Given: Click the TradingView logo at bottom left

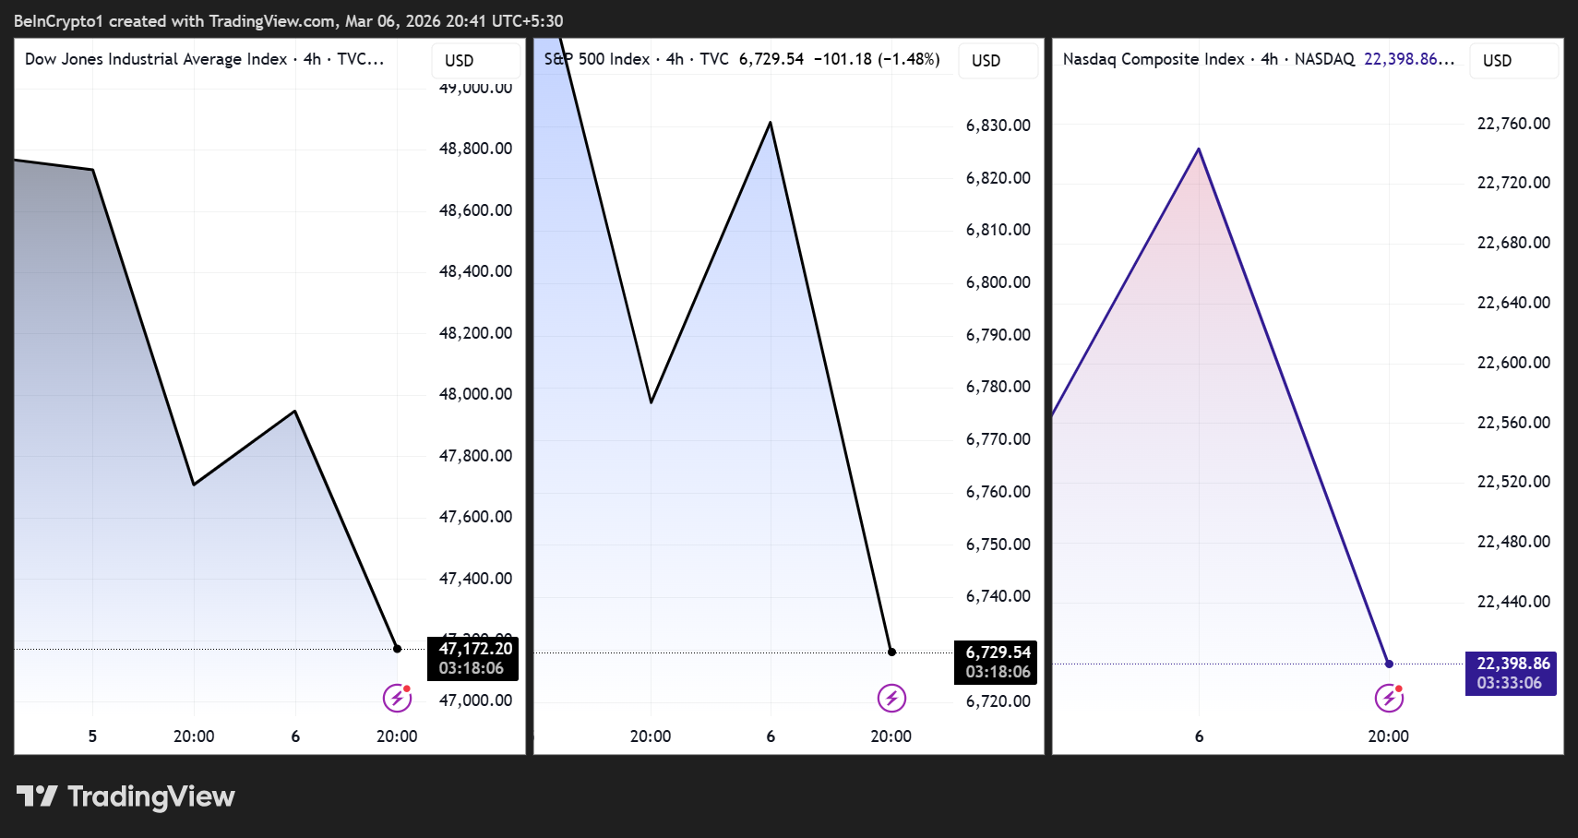Looking at the screenshot, I should coord(125,796).
